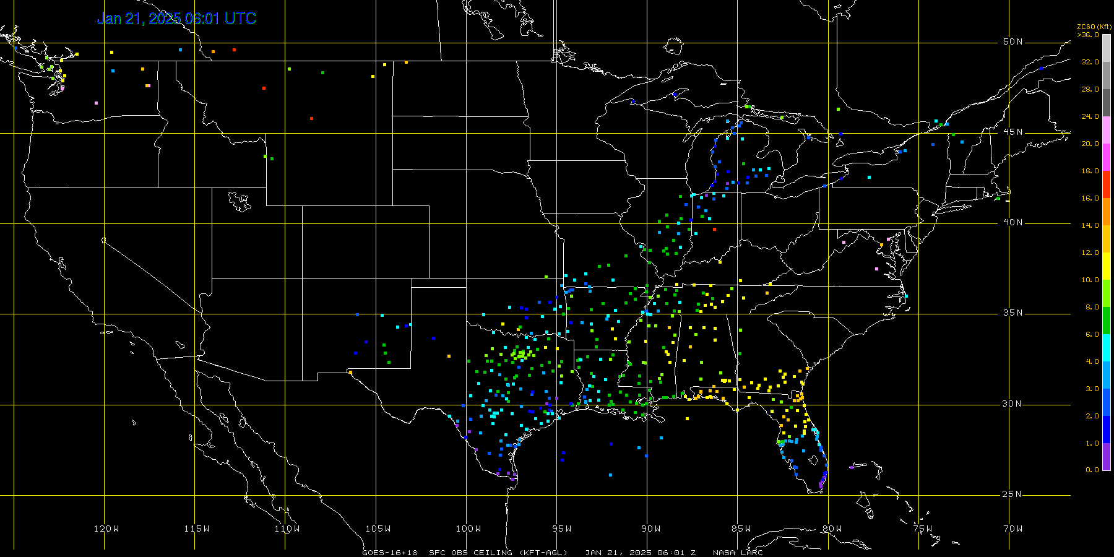Screen dimensions: 1114x557
Task: Select the '45 N' latitude label
Action: click(1013, 132)
